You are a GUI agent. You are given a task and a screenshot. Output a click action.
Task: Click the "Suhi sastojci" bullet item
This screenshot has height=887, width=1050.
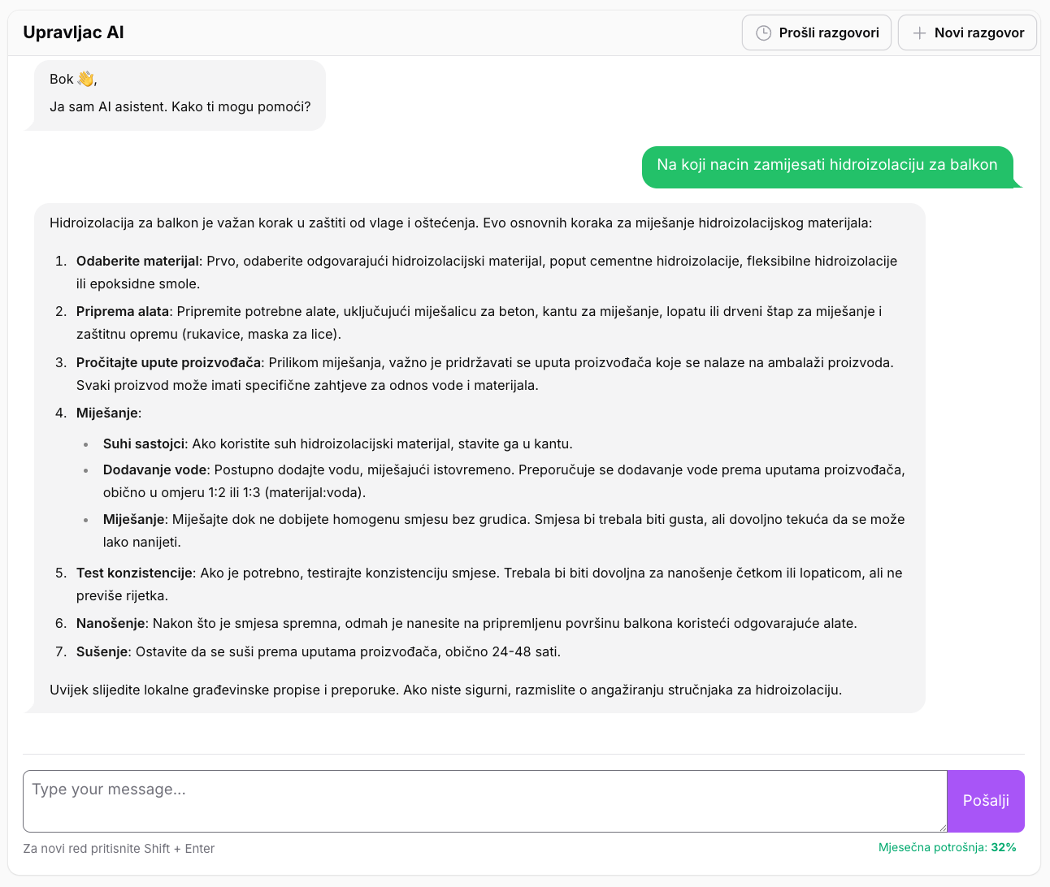pyautogui.click(x=145, y=443)
